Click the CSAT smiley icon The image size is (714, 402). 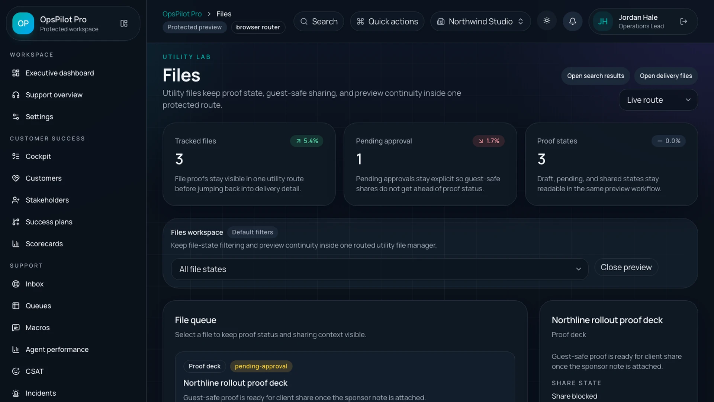click(16, 371)
